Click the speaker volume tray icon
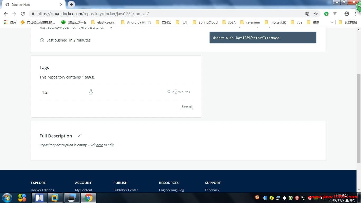This screenshot has width=361, height=203. point(322,198)
